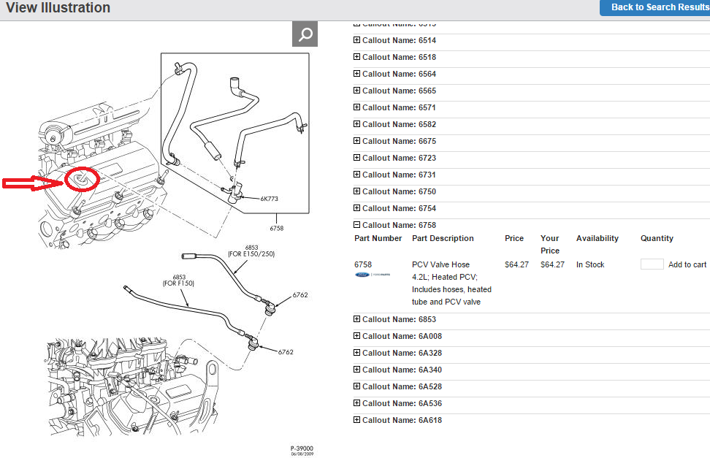Click plus icon beside Callout Name 6A618
This screenshot has height=458, width=710.
356,420
